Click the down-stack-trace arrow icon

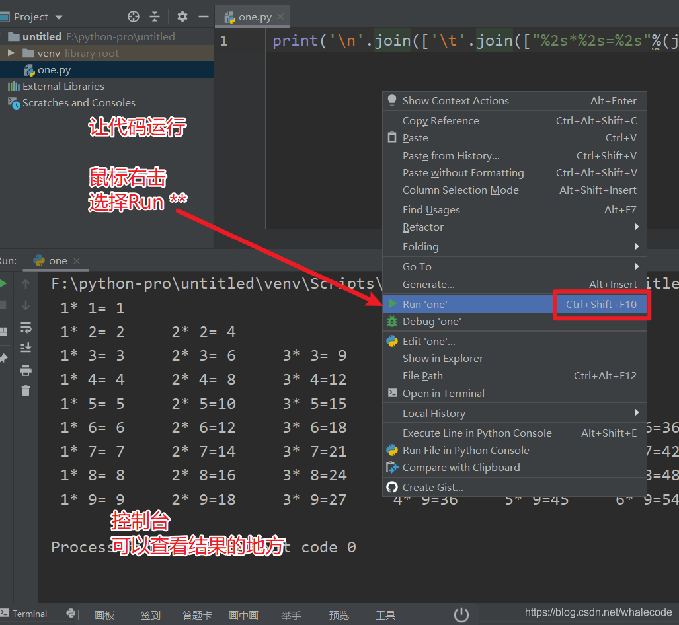coord(26,305)
